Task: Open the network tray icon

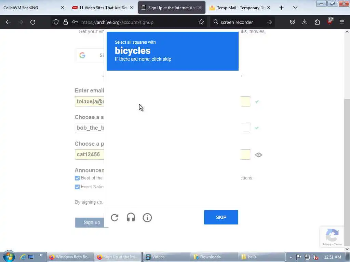Action: coord(307,257)
